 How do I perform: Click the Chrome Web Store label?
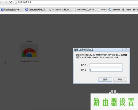tap(29, 61)
